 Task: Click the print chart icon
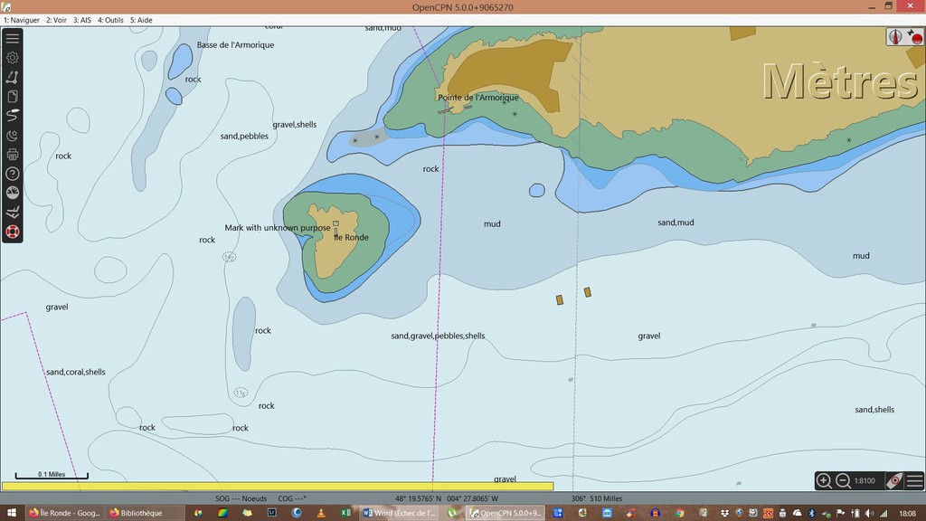pyautogui.click(x=13, y=155)
